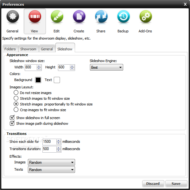Switch to the General sub-tab
Viewport: 190px width, 190px height.
[x=47, y=49]
